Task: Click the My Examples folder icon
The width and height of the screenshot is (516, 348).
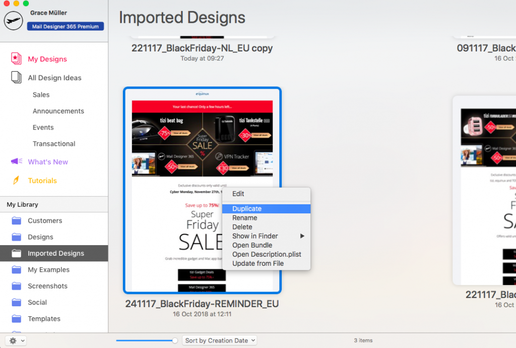Action: point(17,270)
